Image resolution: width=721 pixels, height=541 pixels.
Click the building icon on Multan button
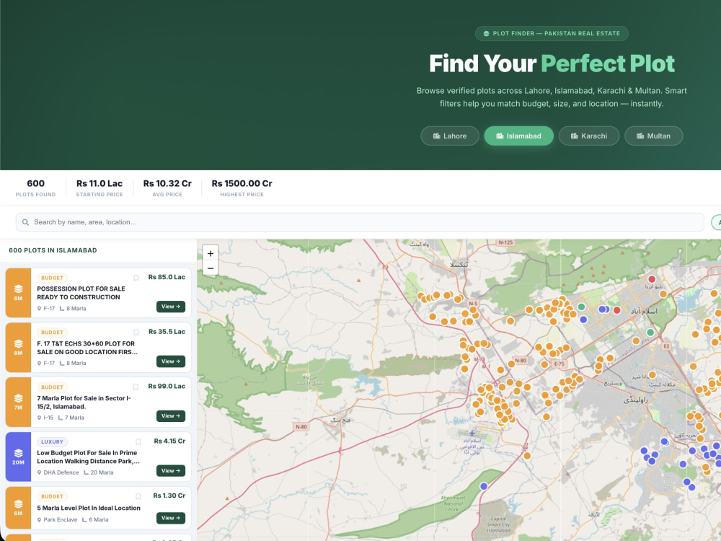tap(640, 136)
